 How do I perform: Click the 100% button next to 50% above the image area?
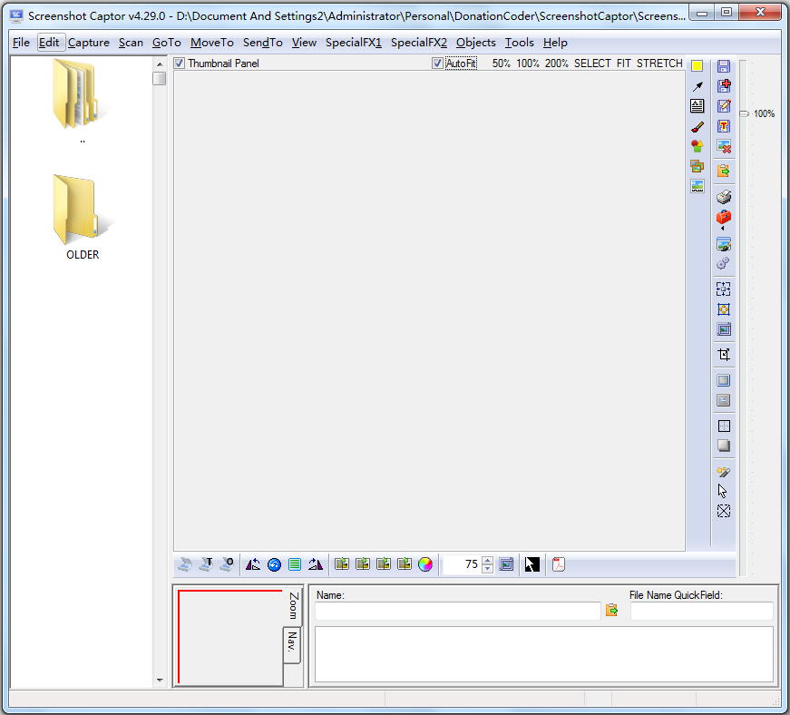coord(528,64)
